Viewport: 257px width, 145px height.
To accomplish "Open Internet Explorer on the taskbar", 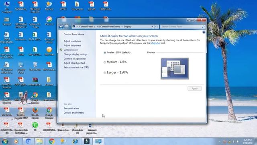I will click(75, 141).
